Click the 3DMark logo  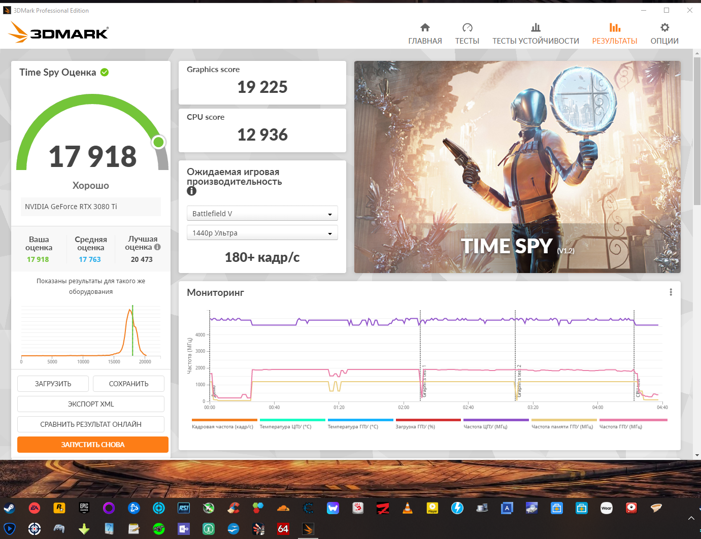58,32
